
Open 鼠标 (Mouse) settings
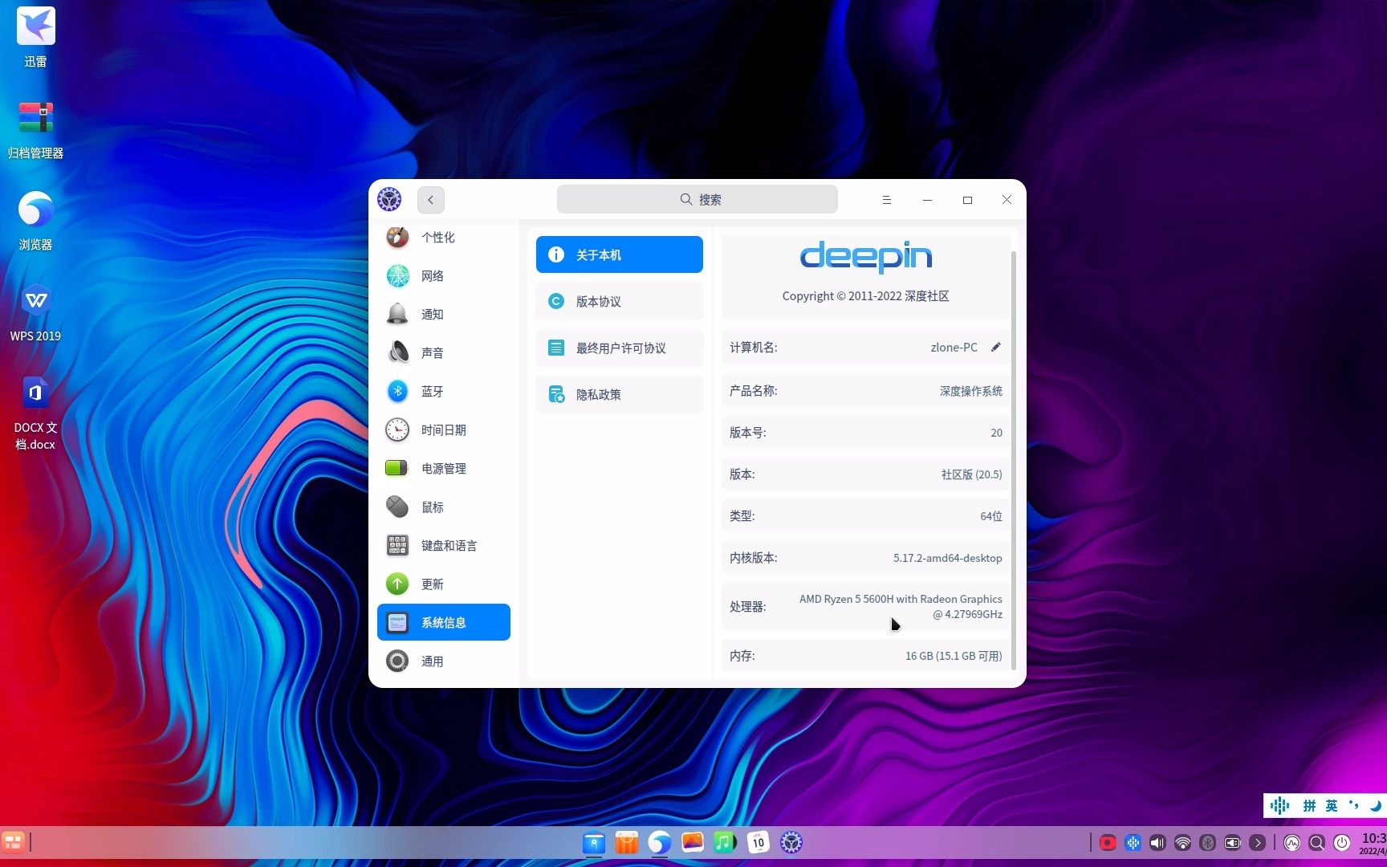[443, 507]
